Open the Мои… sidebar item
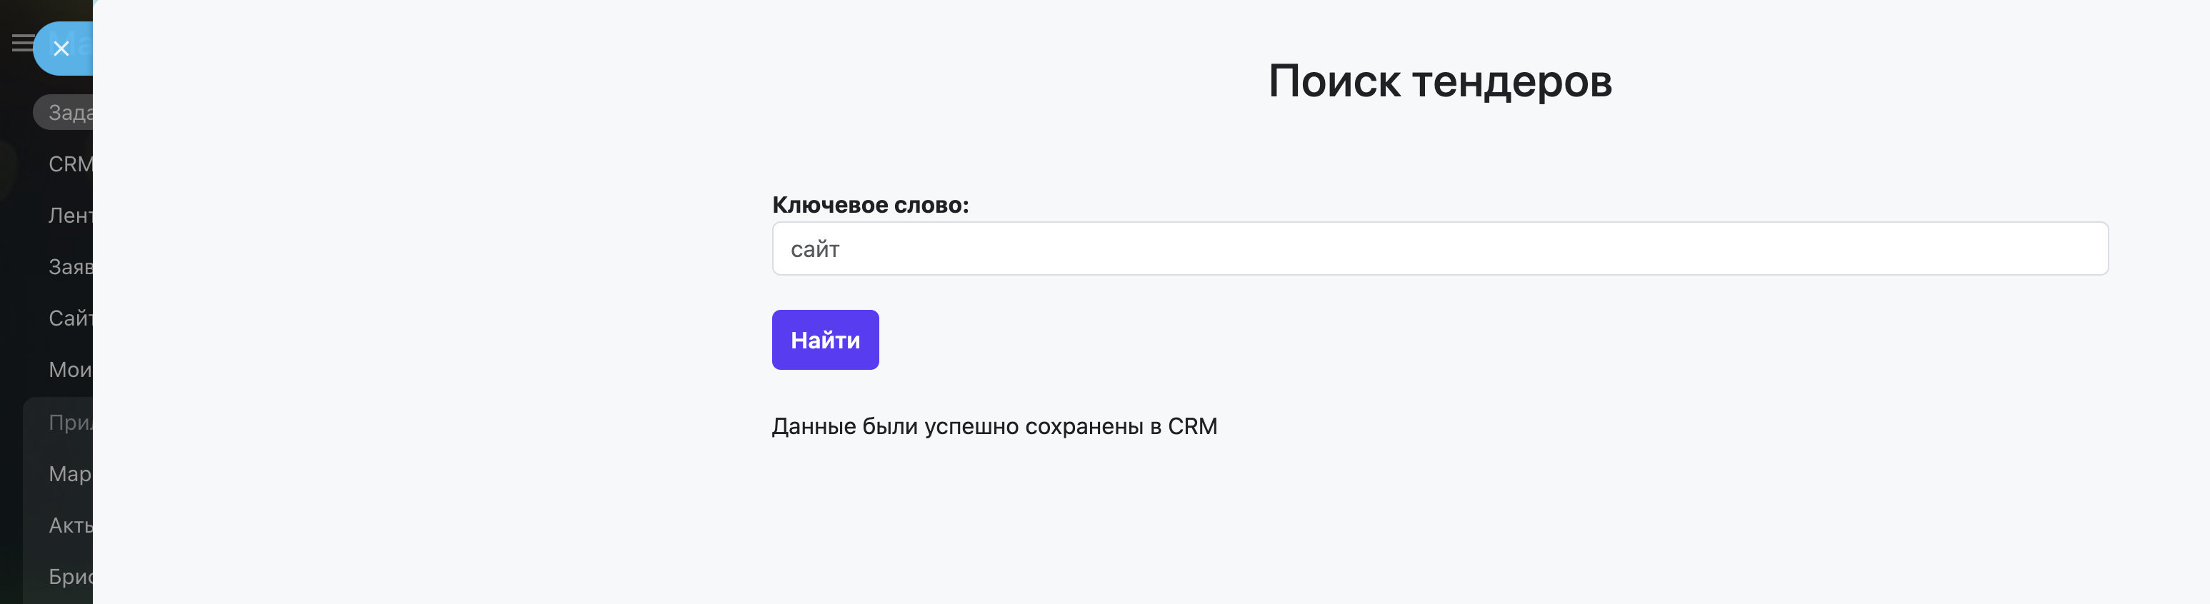Image resolution: width=2210 pixels, height=604 pixels. click(69, 370)
